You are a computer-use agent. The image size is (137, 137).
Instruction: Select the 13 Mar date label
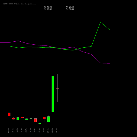pyautogui.click(x=26, y=130)
